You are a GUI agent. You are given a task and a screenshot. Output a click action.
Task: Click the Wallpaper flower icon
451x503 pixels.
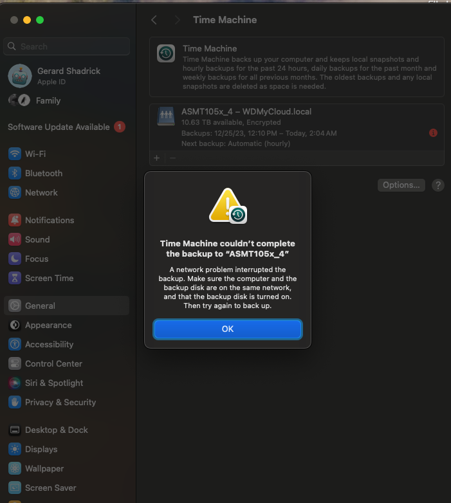click(15, 468)
